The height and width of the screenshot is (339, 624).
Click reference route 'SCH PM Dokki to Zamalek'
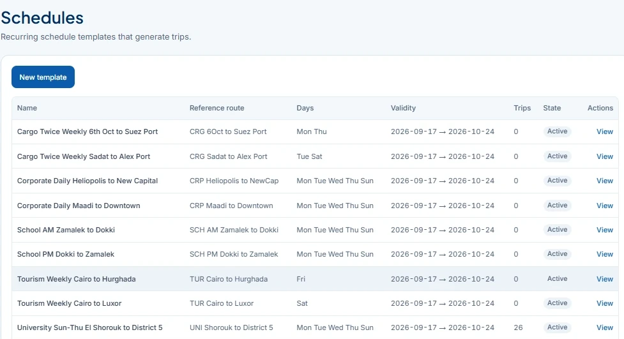click(234, 254)
